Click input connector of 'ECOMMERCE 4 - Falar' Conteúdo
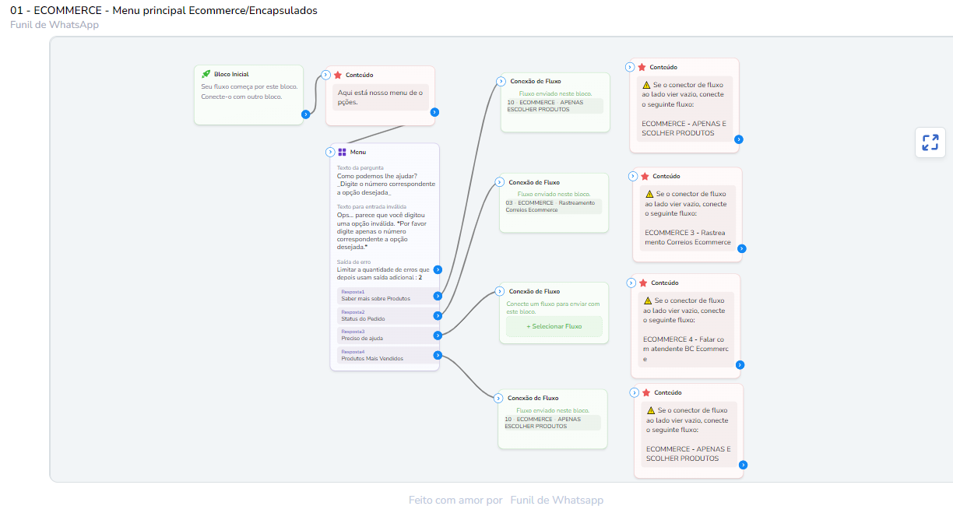The width and height of the screenshot is (953, 513). [x=631, y=283]
